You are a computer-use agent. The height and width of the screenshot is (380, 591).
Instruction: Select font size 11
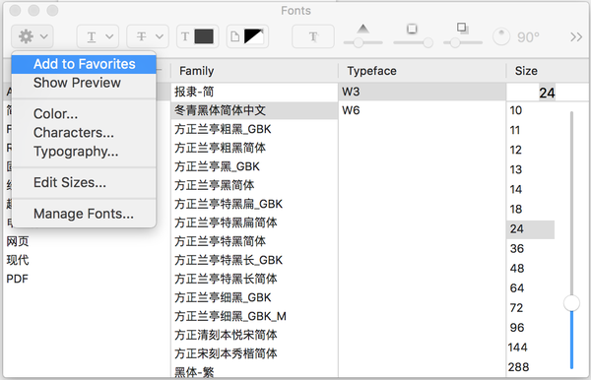(x=531, y=130)
